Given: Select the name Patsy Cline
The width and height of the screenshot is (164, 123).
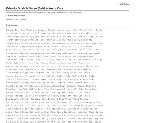Looking at the screenshot, I should point(32,76).
